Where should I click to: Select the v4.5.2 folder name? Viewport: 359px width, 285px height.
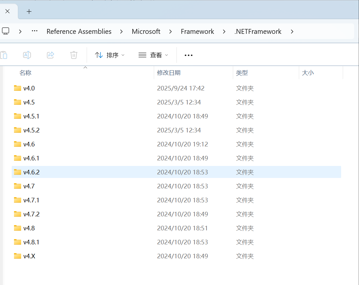(32, 130)
